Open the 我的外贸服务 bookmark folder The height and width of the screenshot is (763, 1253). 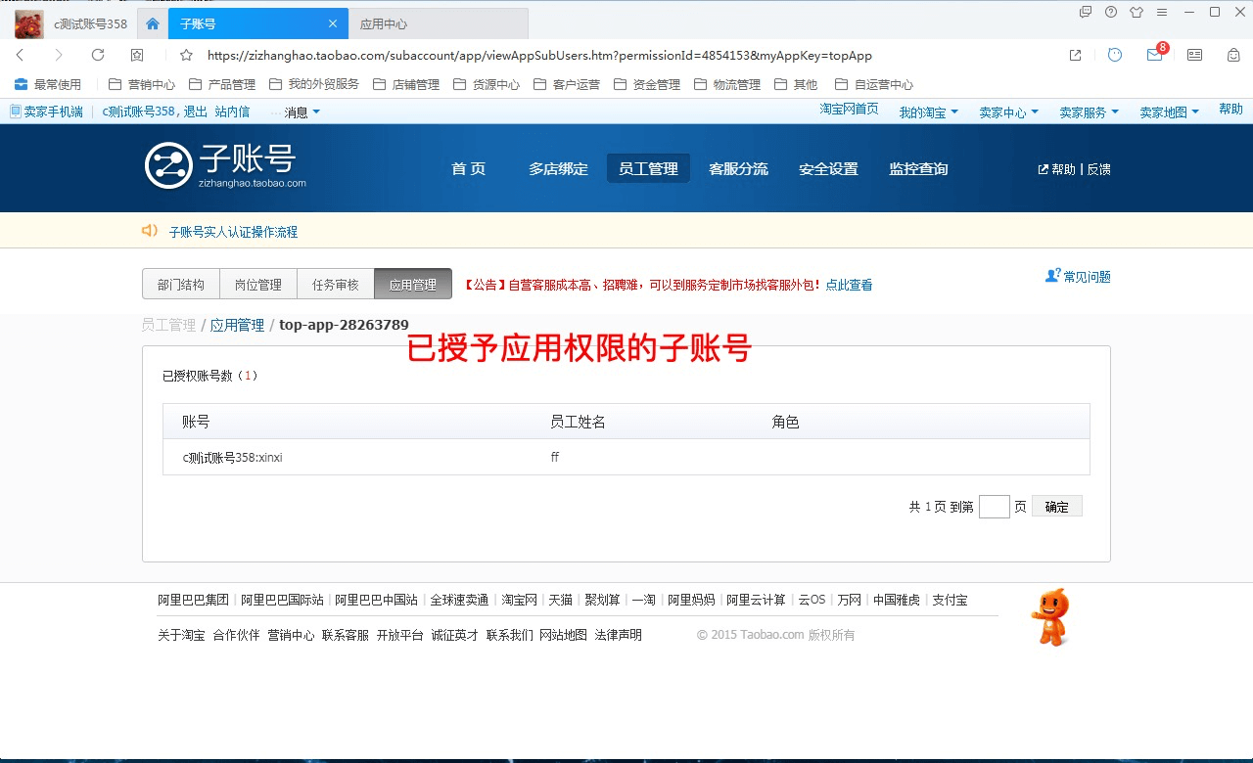tap(314, 84)
